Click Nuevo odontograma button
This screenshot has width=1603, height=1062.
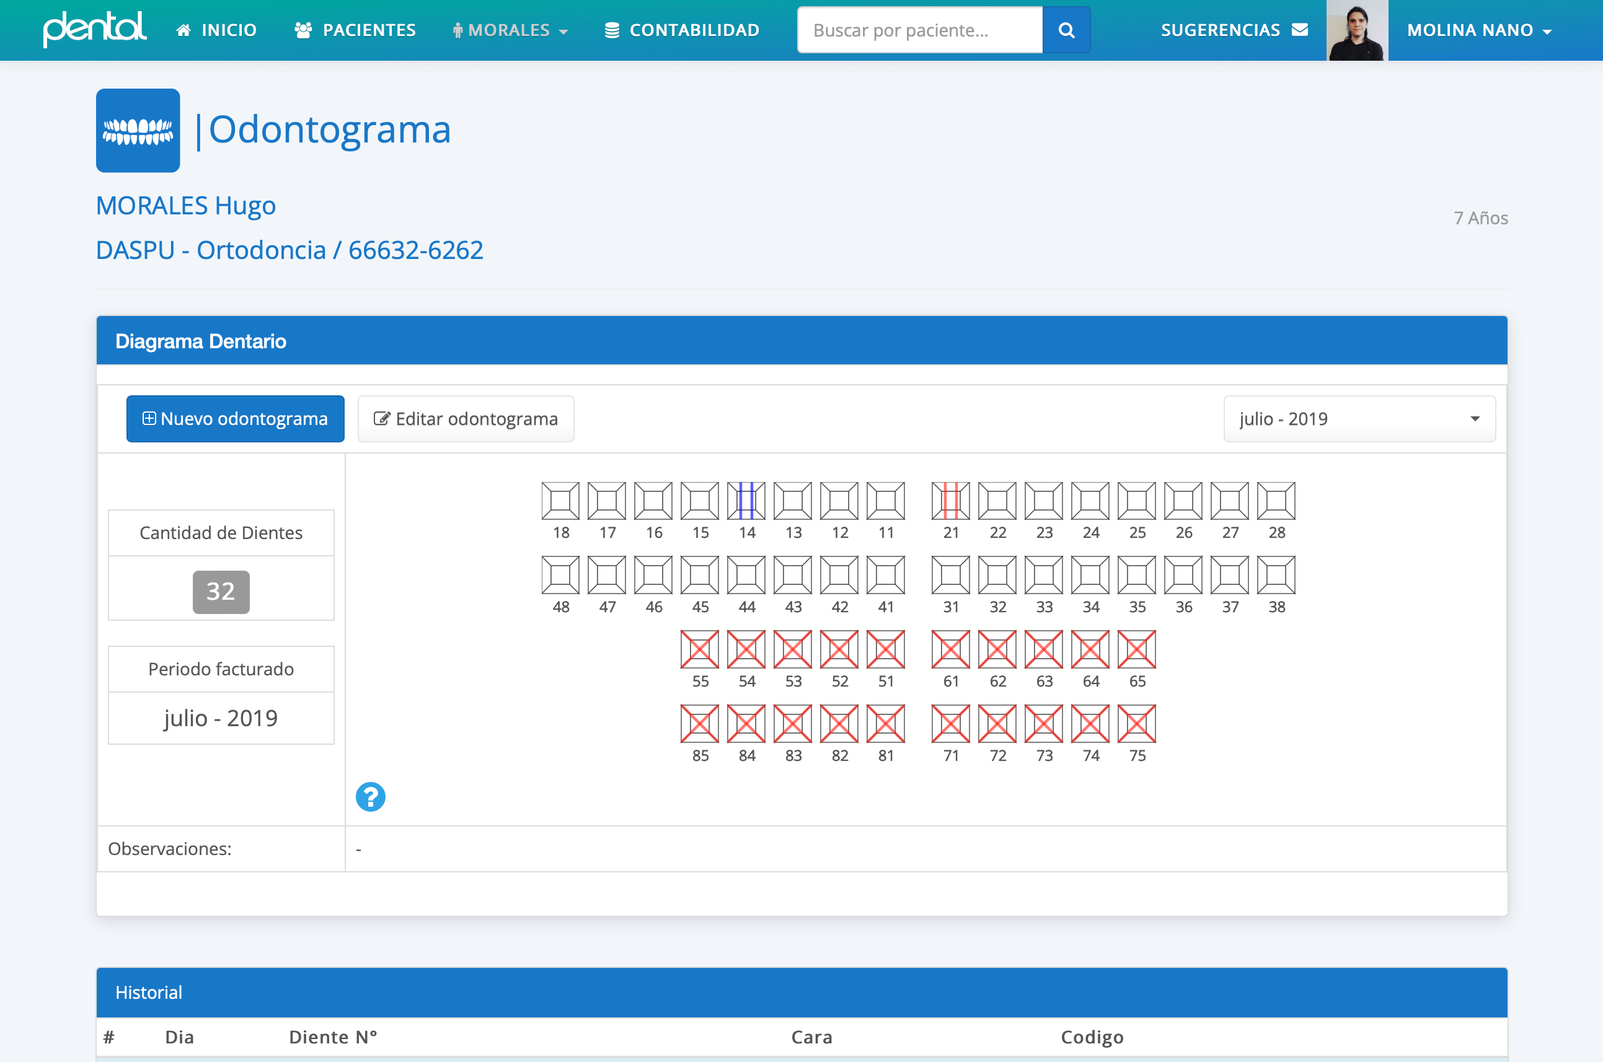[x=235, y=419]
